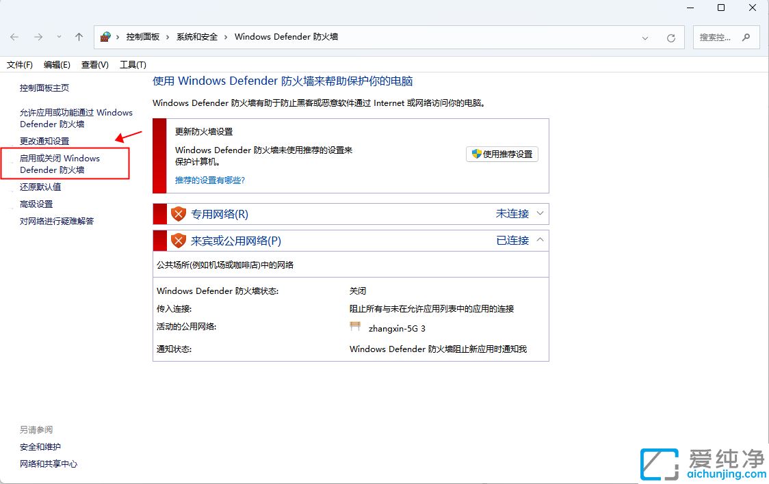This screenshot has width=769, height=484.
Task: Click into the search box
Action: click(717, 38)
